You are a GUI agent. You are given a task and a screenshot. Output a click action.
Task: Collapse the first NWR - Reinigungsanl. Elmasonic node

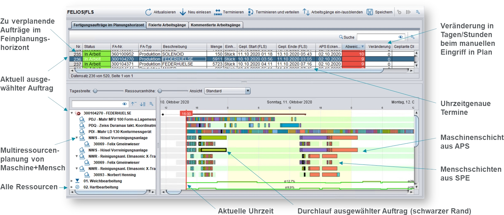point(77,156)
